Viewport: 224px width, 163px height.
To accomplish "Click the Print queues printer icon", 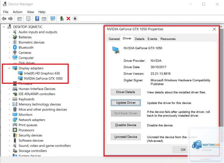I will (x=15, y=125).
